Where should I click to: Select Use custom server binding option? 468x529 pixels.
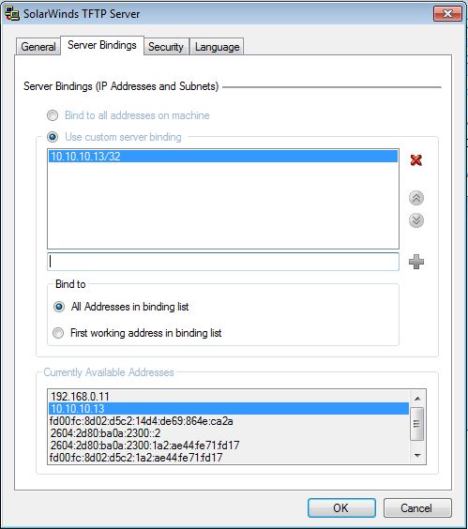point(53,137)
